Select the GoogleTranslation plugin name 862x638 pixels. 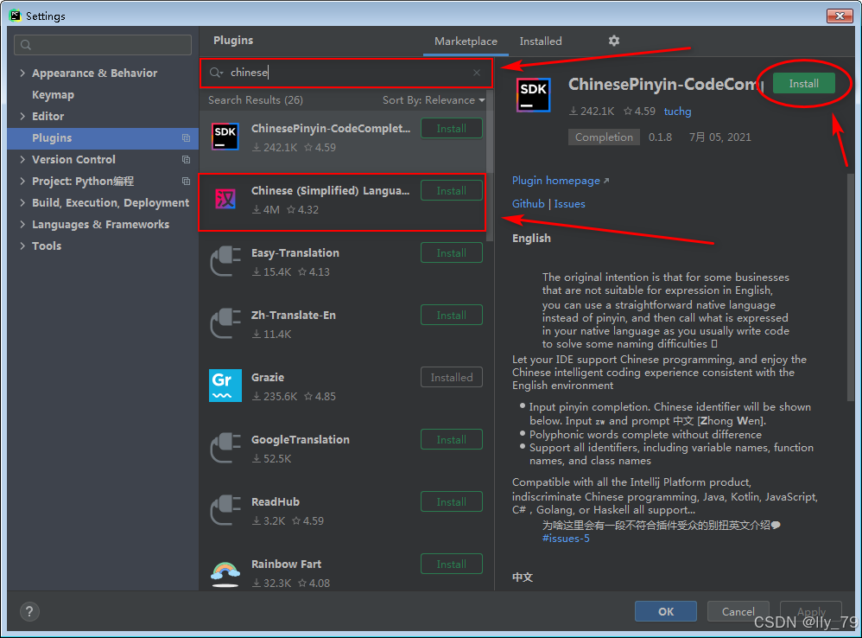click(x=301, y=439)
